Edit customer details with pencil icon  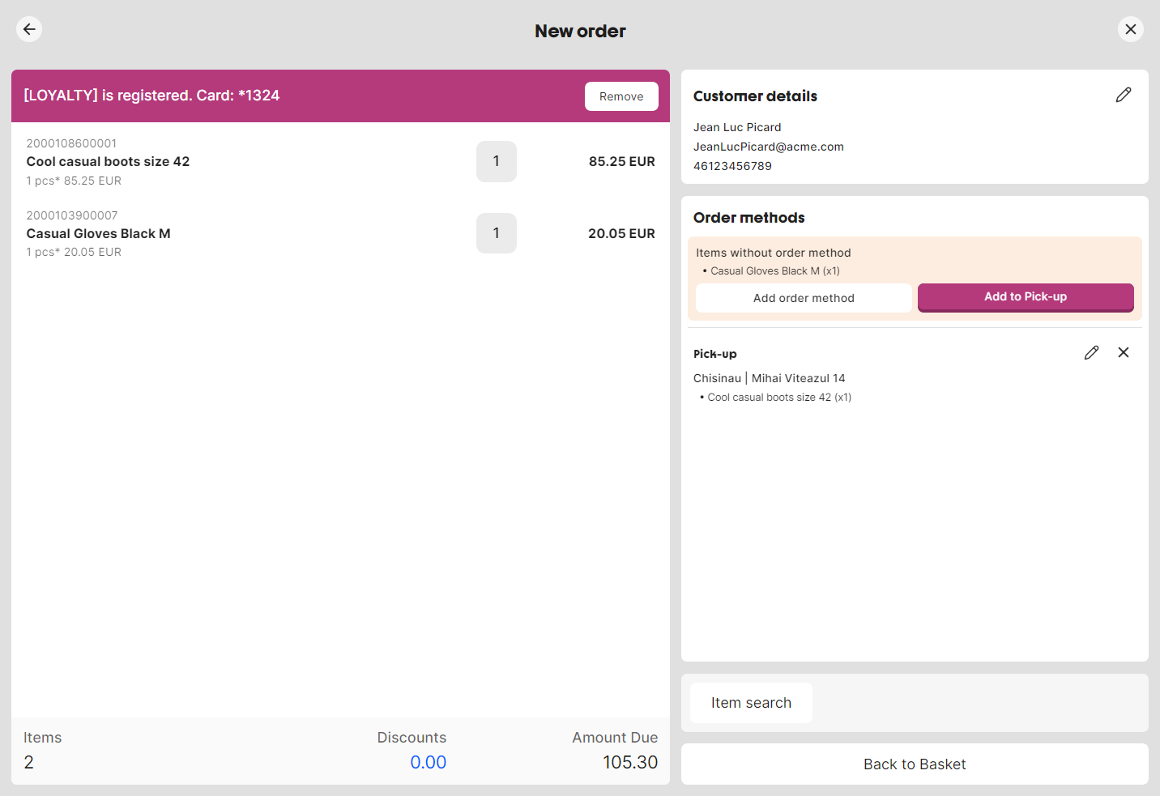click(1123, 96)
